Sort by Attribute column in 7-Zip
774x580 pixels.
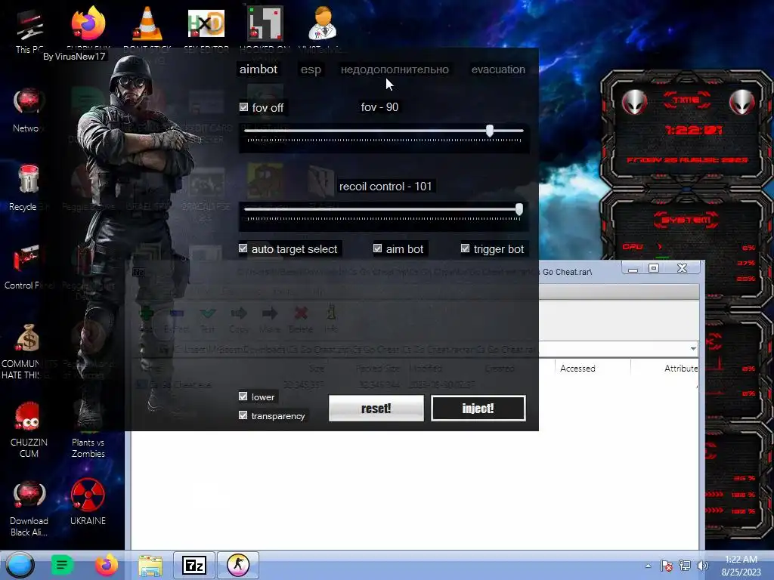tap(681, 369)
